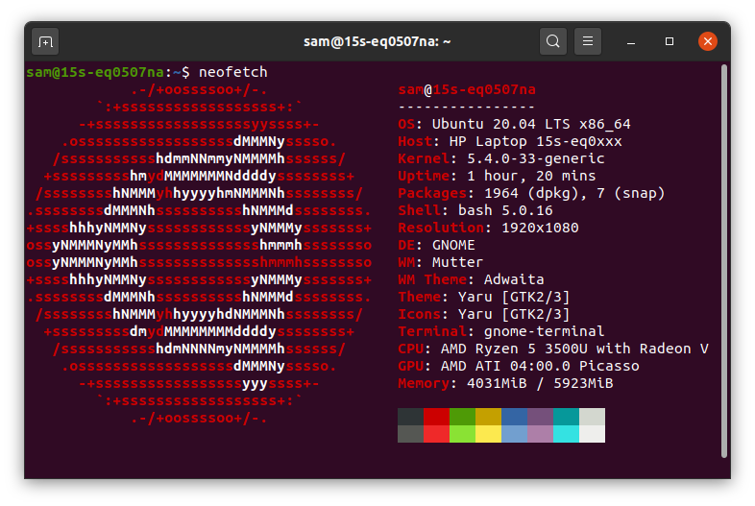
Task: Click the red 'sam@15s-eq0507na' neofetch header
Action: point(467,89)
